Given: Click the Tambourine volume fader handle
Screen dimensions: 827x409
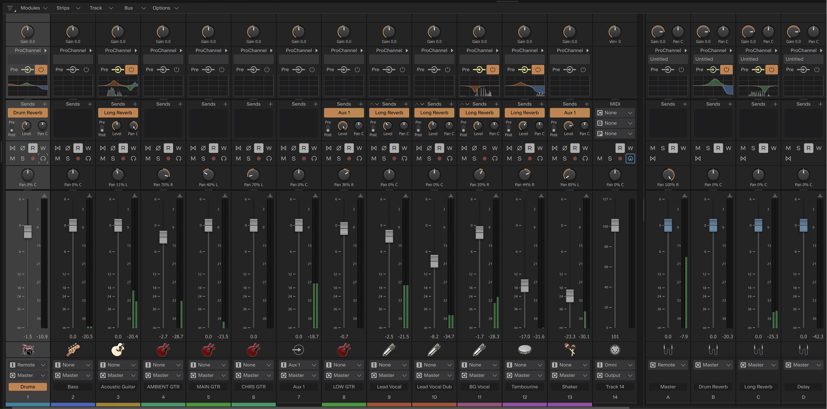Looking at the screenshot, I should point(524,286).
